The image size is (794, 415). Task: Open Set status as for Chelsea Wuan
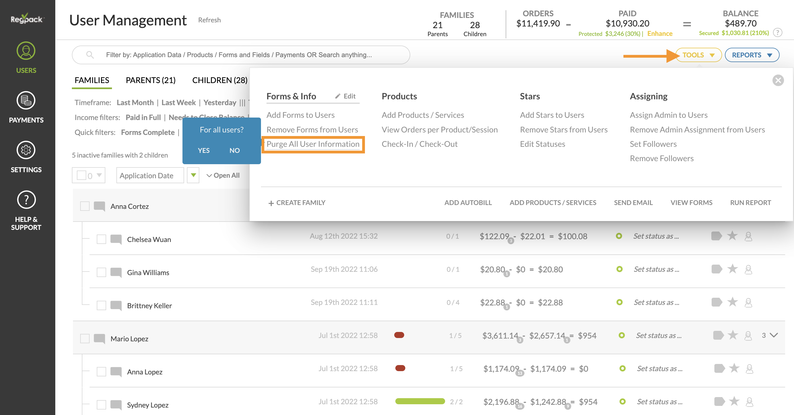pos(656,236)
